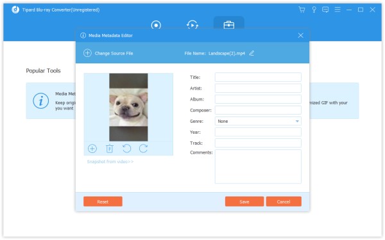Image resolution: width=385 pixels, height=240 pixels.
Task: Click the Landscape(2).mp4 file name text
Action: click(227, 53)
